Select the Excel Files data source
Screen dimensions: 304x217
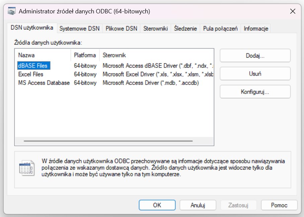pos(31,74)
